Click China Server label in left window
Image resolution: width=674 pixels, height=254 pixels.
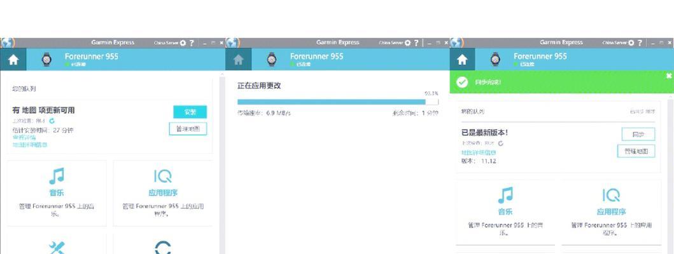coord(166,43)
